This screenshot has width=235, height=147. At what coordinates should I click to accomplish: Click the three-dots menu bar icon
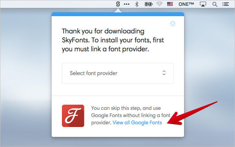(x=127, y=4)
